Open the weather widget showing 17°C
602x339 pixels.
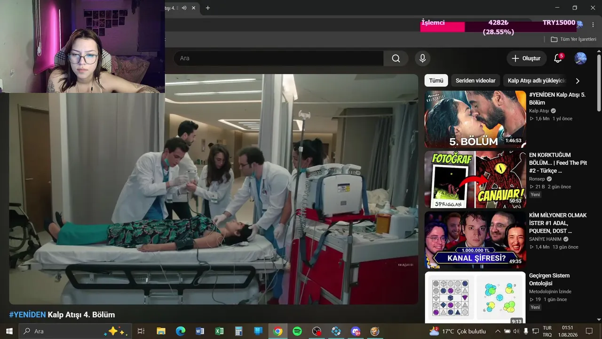[457, 331]
